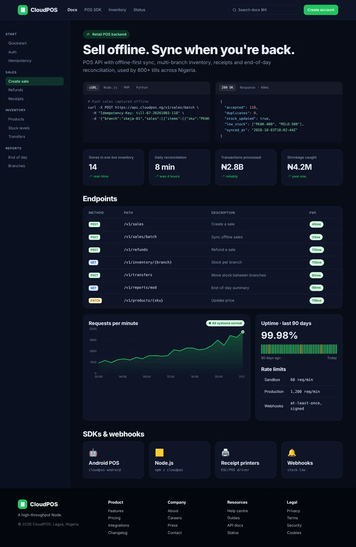Click the GET badge for /v1/reports/eod
Screen dimensions: 356x547
(x=93, y=288)
